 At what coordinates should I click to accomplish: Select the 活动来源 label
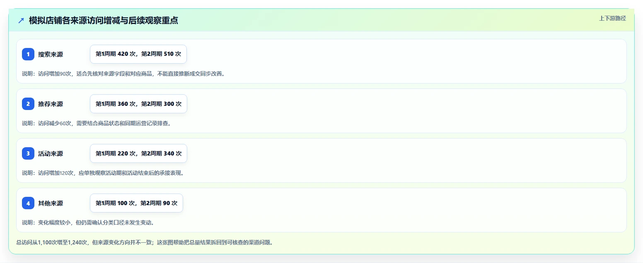click(x=51, y=153)
